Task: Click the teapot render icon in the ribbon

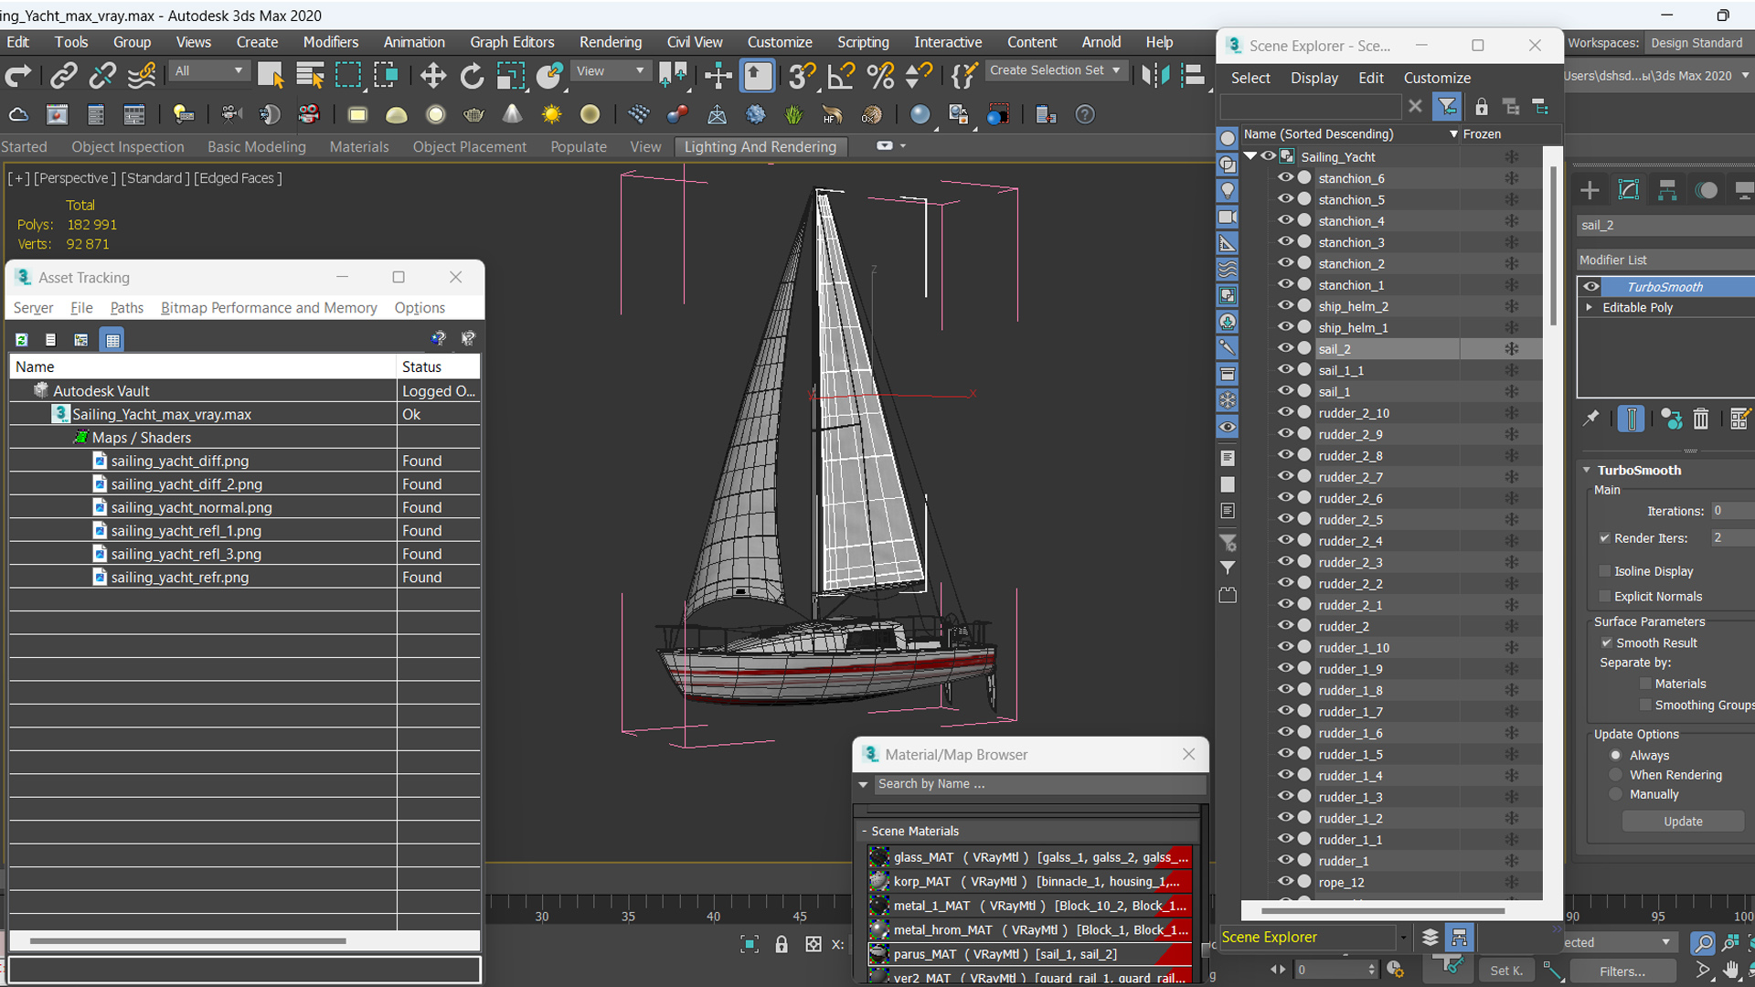Action: coord(473,114)
